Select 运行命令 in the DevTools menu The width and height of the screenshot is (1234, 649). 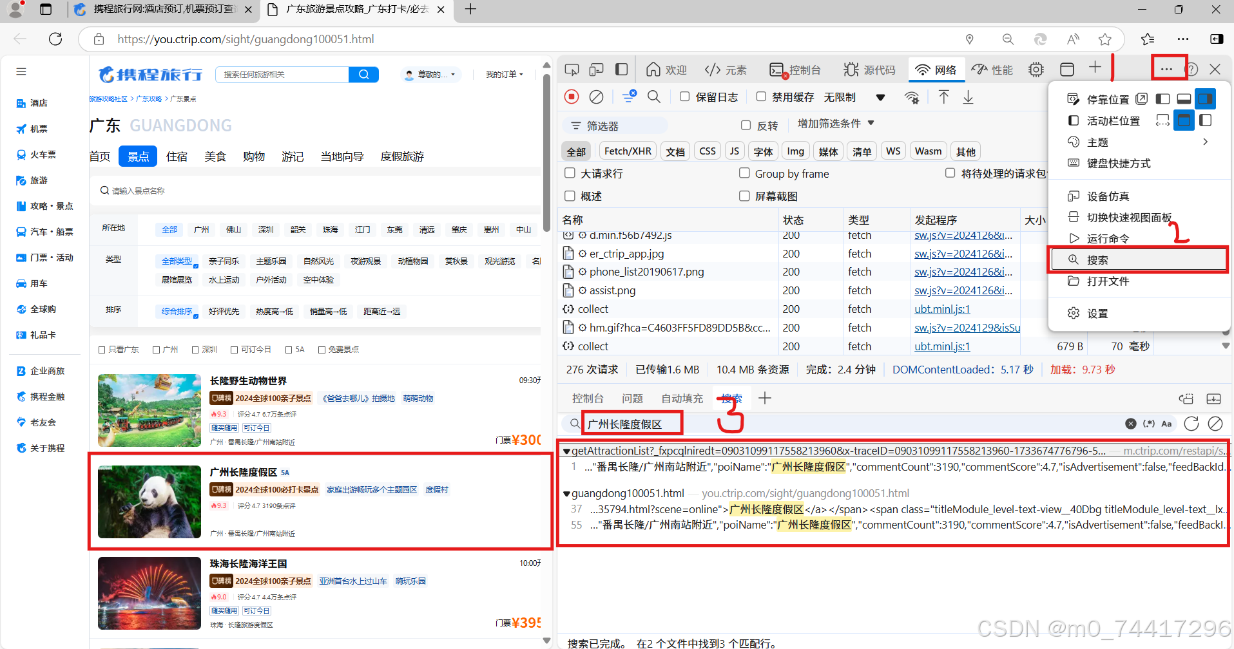click(1138, 238)
